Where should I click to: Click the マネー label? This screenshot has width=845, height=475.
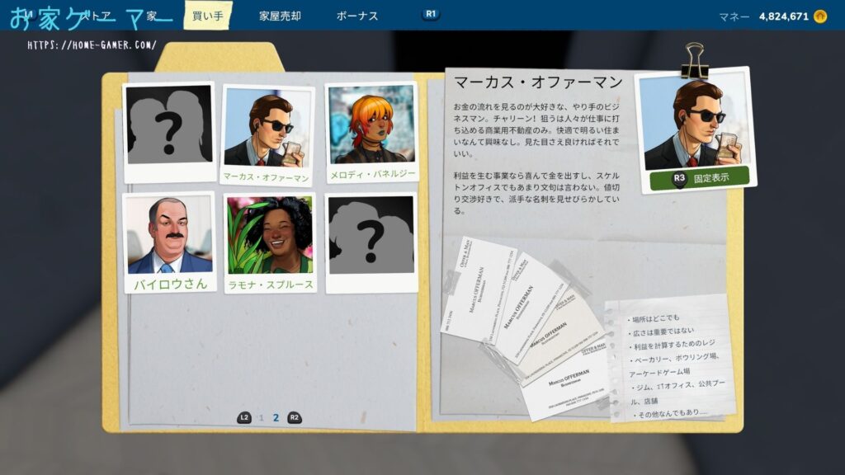(734, 17)
